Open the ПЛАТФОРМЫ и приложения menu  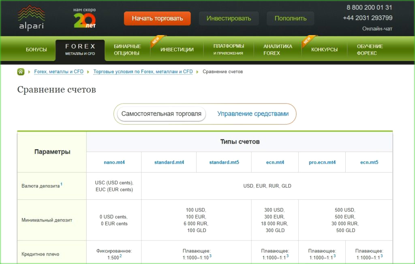click(x=228, y=49)
